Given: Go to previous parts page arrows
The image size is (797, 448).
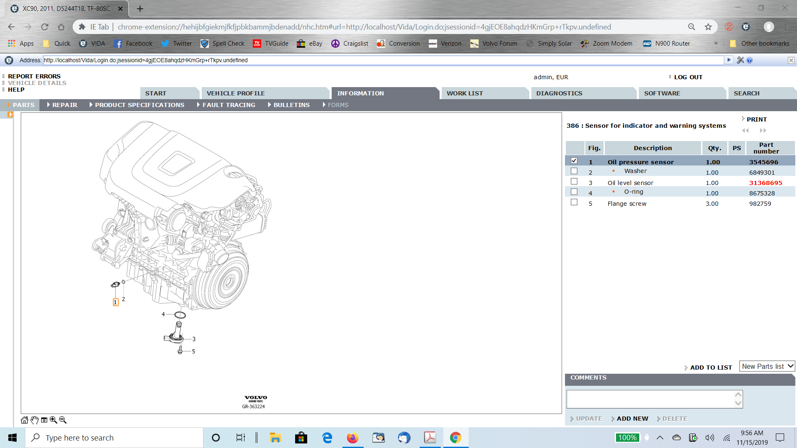Looking at the screenshot, I should pyautogui.click(x=746, y=130).
